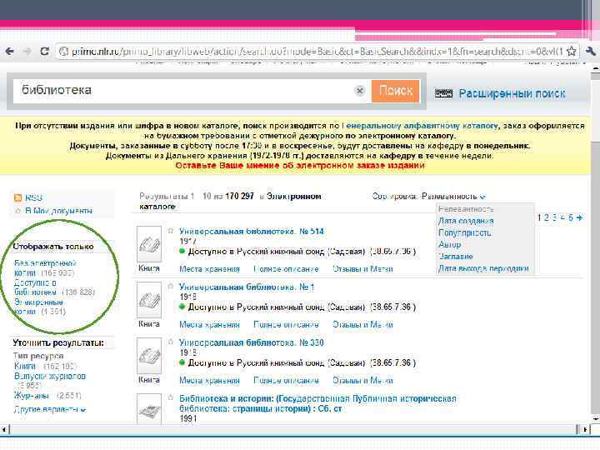Star the Библиотека и истории result
Viewport: 600px width, 450px height.
171,397
